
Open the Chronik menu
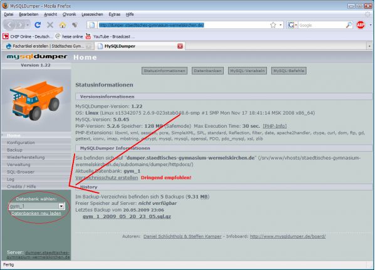pos(69,14)
